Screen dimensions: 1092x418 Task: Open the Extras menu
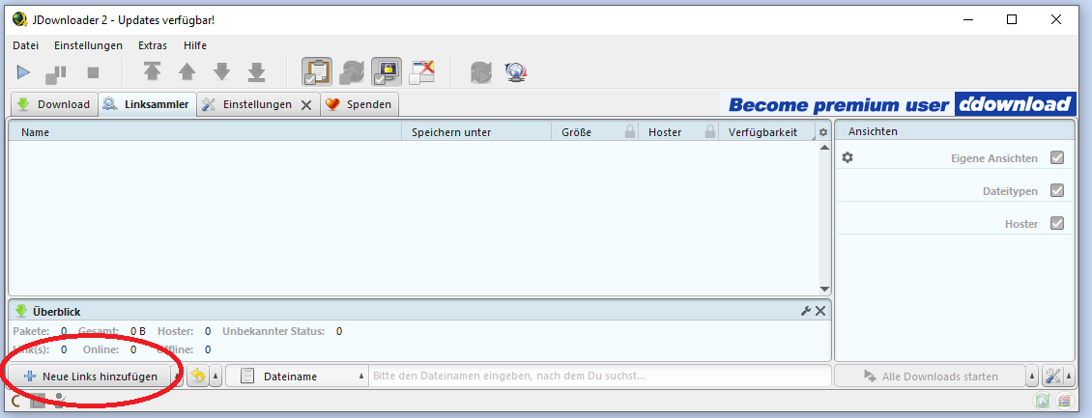coord(153,45)
